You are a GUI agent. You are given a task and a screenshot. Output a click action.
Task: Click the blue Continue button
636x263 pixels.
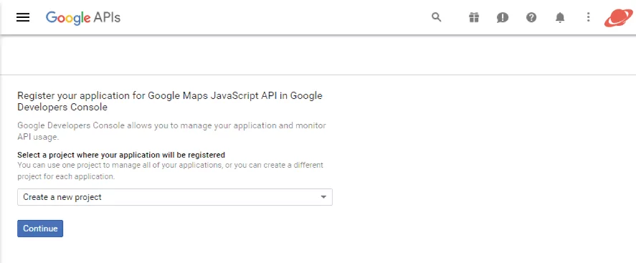[40, 229]
